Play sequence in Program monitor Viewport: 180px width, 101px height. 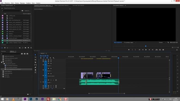[146, 50]
